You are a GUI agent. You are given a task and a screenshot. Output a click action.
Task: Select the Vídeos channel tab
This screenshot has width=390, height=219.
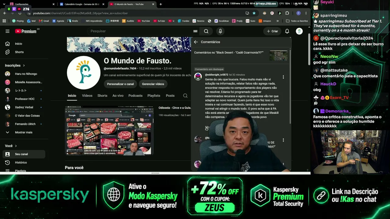point(87,96)
